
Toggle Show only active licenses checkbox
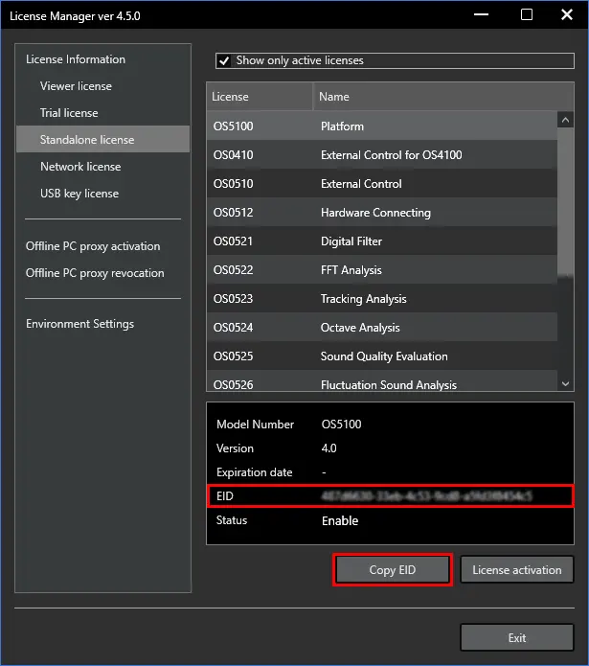pyautogui.click(x=224, y=60)
